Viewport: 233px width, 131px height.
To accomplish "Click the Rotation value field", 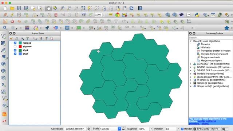I will [171, 129].
